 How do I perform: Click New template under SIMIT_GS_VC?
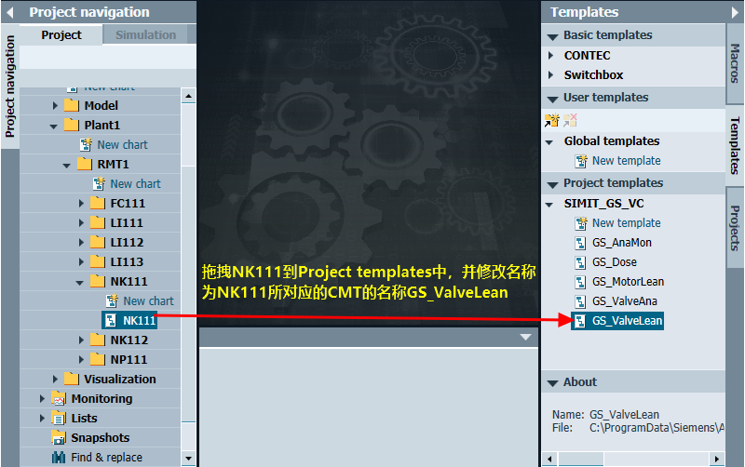(x=626, y=222)
